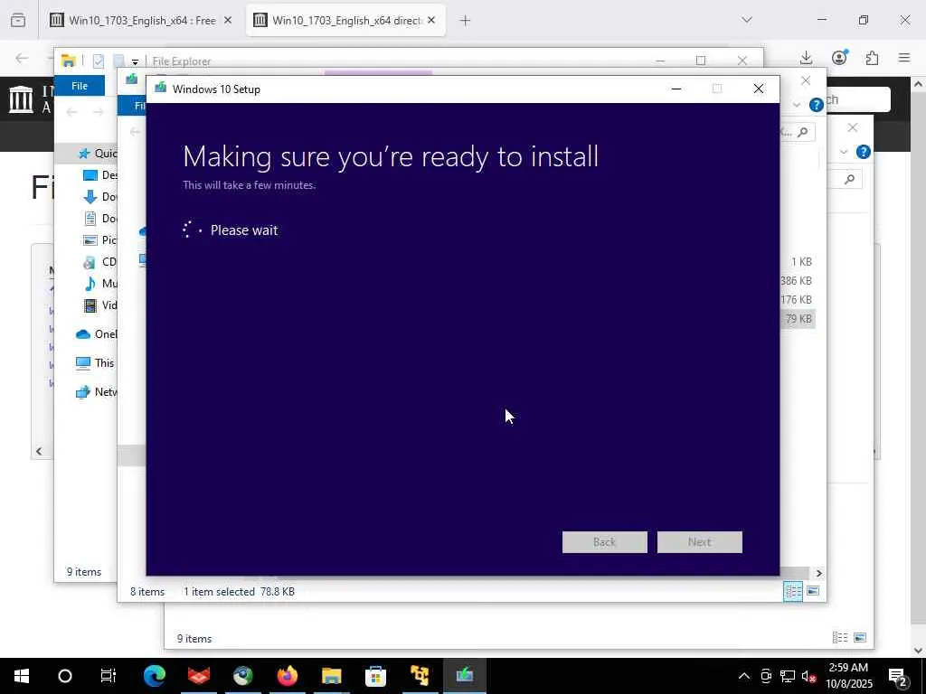Click the folder icon in File Explorer's title bar
The width and height of the screenshot is (926, 694).
pos(69,61)
